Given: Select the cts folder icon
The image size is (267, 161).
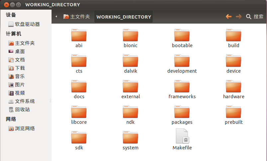Looking at the screenshot, I should click(x=79, y=61).
